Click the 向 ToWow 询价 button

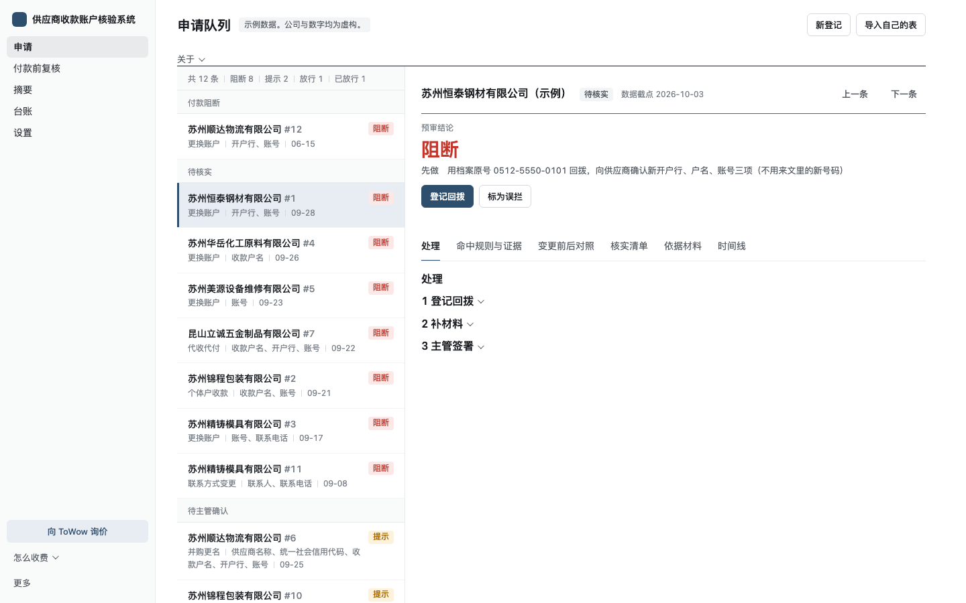pyautogui.click(x=77, y=531)
